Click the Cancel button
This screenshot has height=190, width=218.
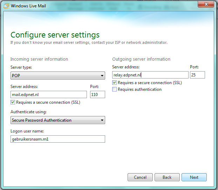[x=140, y=177]
